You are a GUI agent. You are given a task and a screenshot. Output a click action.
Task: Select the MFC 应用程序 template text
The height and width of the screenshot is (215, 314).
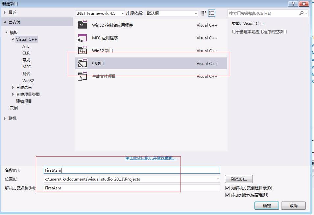105,38
